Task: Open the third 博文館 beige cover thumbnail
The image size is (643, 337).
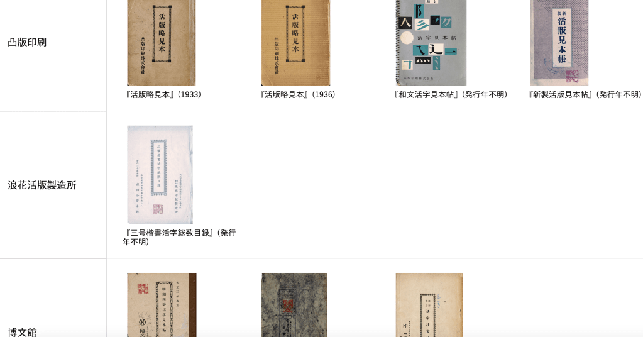Action: pos(429,305)
